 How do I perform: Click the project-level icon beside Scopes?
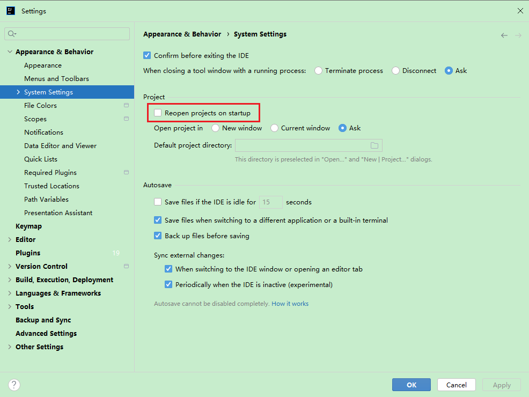(126, 119)
